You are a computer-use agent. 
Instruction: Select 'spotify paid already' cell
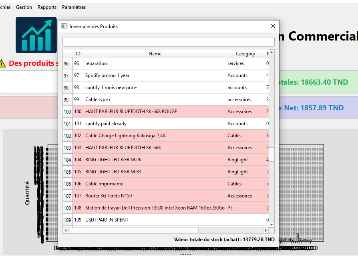pos(155,124)
